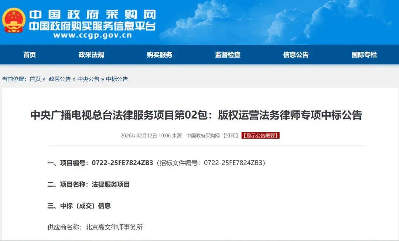399x241 pixels.
Task: Open the 监督检查 navigation item
Action: click(x=228, y=55)
